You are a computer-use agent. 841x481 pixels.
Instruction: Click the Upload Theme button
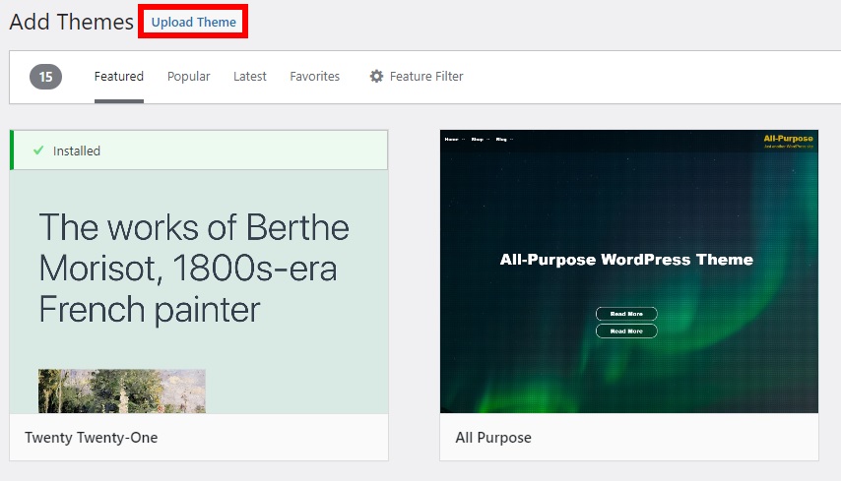pyautogui.click(x=193, y=22)
